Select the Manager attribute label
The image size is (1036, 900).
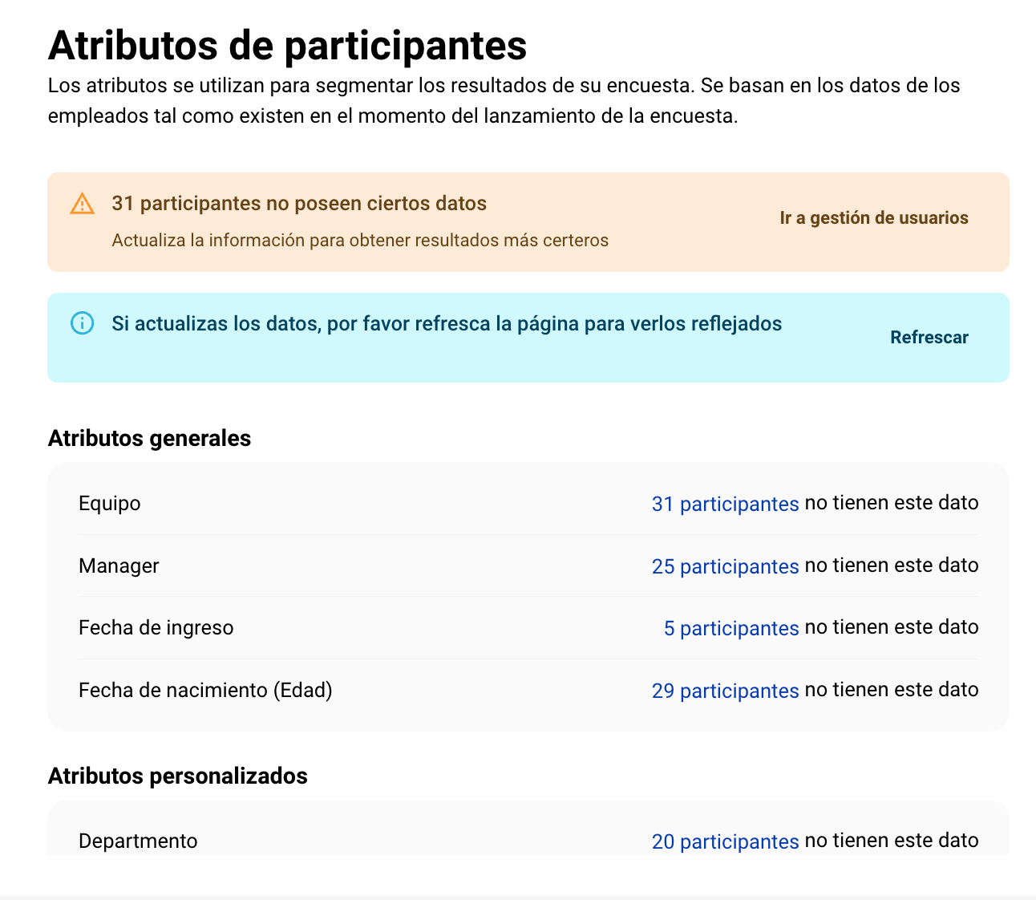[119, 566]
